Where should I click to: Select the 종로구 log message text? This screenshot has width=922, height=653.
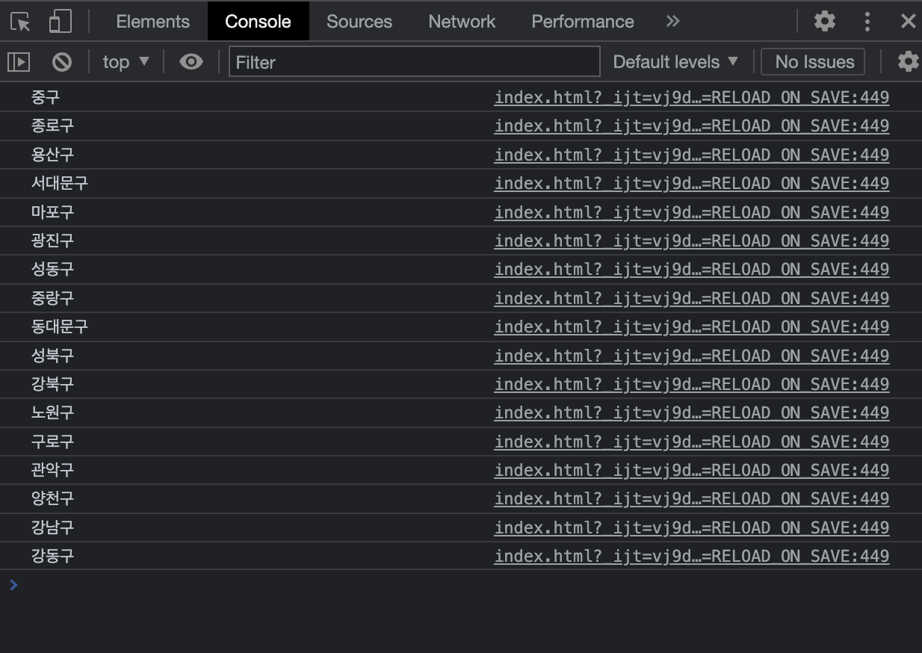pyautogui.click(x=52, y=126)
